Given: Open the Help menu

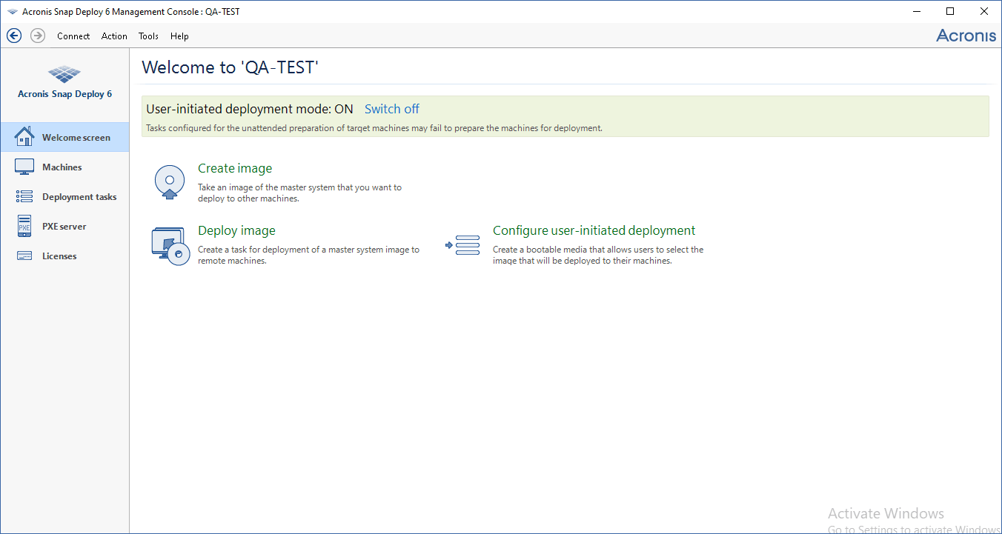Looking at the screenshot, I should (x=179, y=36).
